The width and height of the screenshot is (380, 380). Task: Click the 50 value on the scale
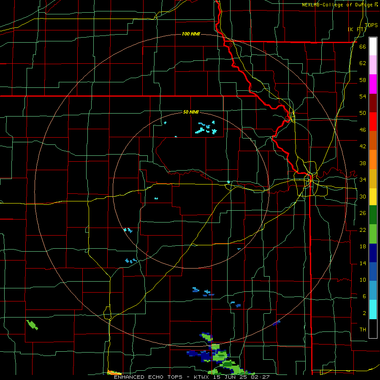363,113
